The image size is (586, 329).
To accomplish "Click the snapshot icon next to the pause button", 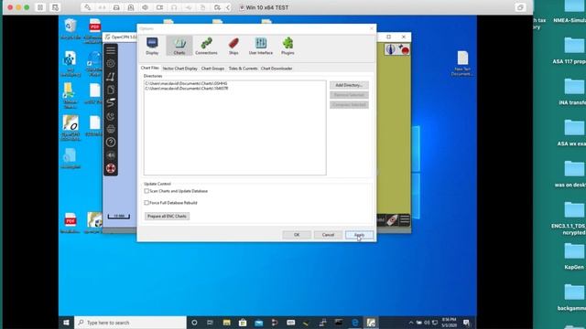I will coord(55,7).
